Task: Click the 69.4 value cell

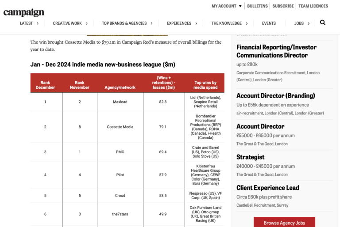Action: 163,152
